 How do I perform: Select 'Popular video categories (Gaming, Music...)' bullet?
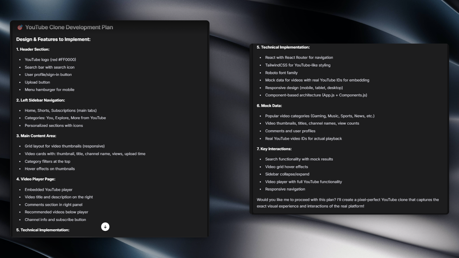[x=320, y=116]
